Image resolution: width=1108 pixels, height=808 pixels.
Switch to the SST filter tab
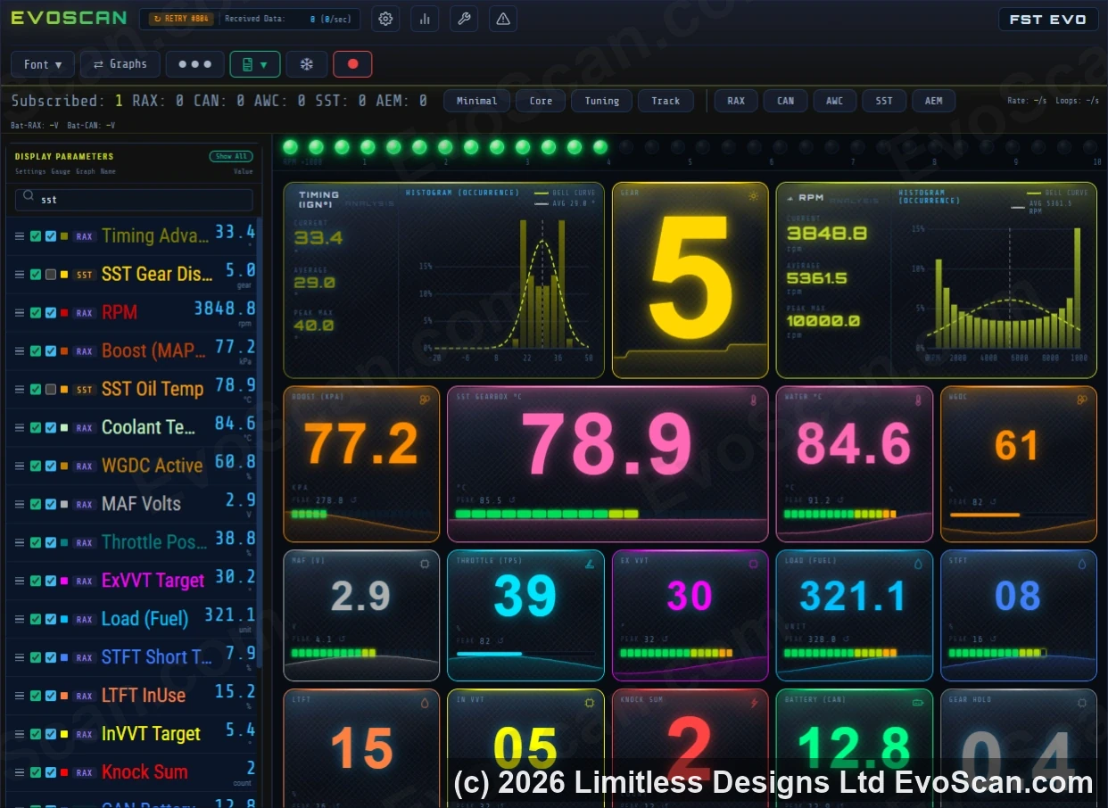[884, 101]
